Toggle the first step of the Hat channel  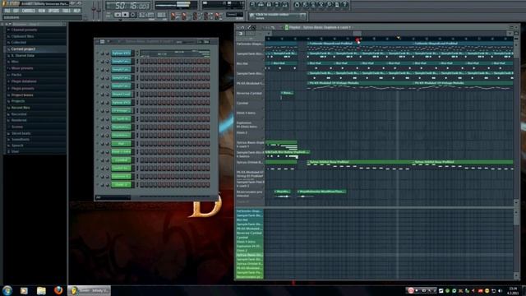142,144
